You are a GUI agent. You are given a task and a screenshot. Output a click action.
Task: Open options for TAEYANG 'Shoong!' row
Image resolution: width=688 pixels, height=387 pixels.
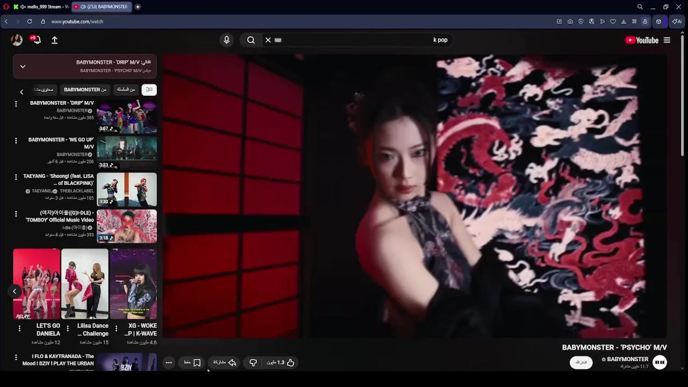(x=16, y=177)
